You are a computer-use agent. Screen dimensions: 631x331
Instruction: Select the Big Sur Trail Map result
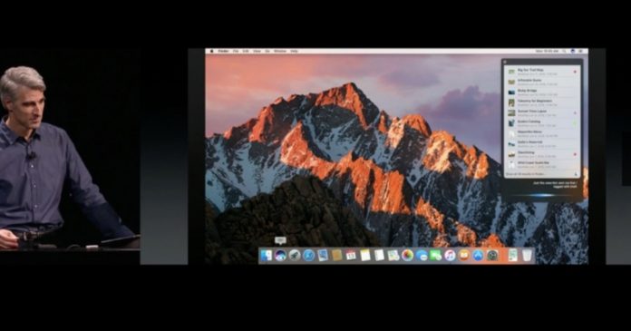click(541, 72)
